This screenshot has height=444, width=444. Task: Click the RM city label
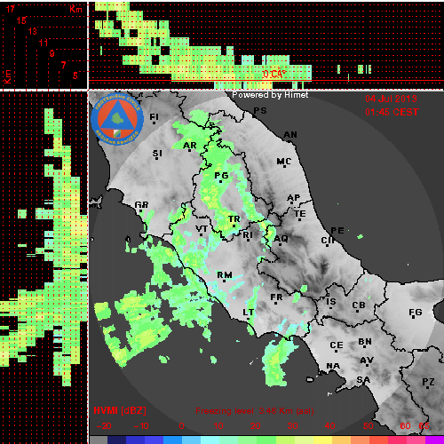[x=225, y=275]
